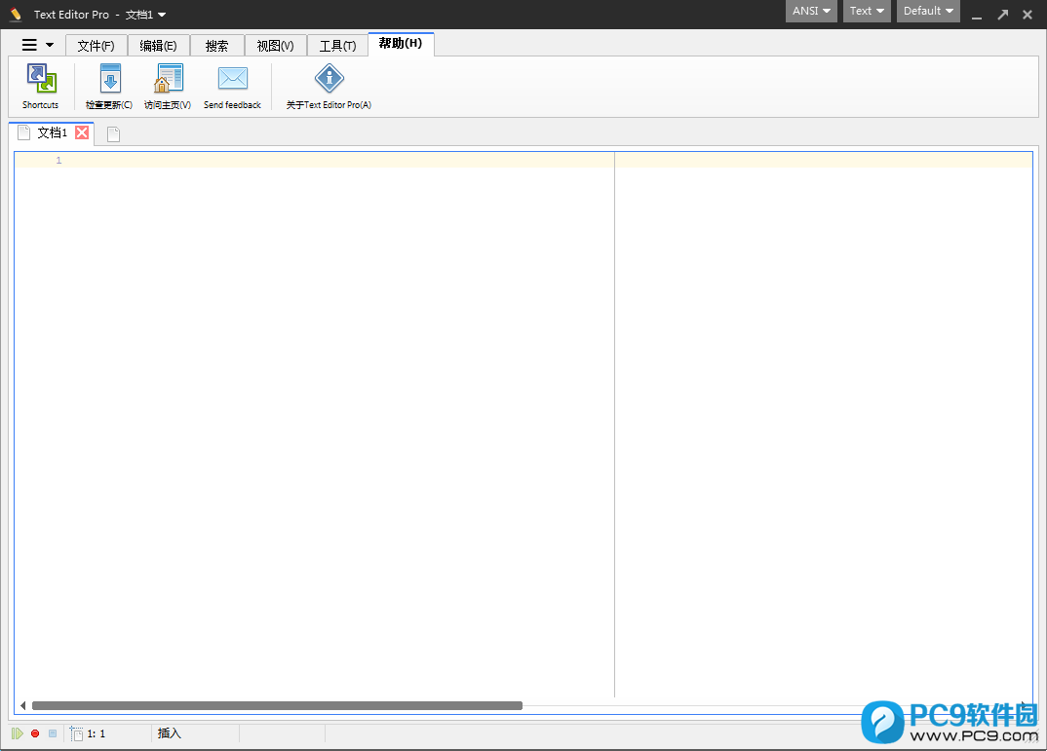Switch to the 编辑(E) ribbon tab

159,45
